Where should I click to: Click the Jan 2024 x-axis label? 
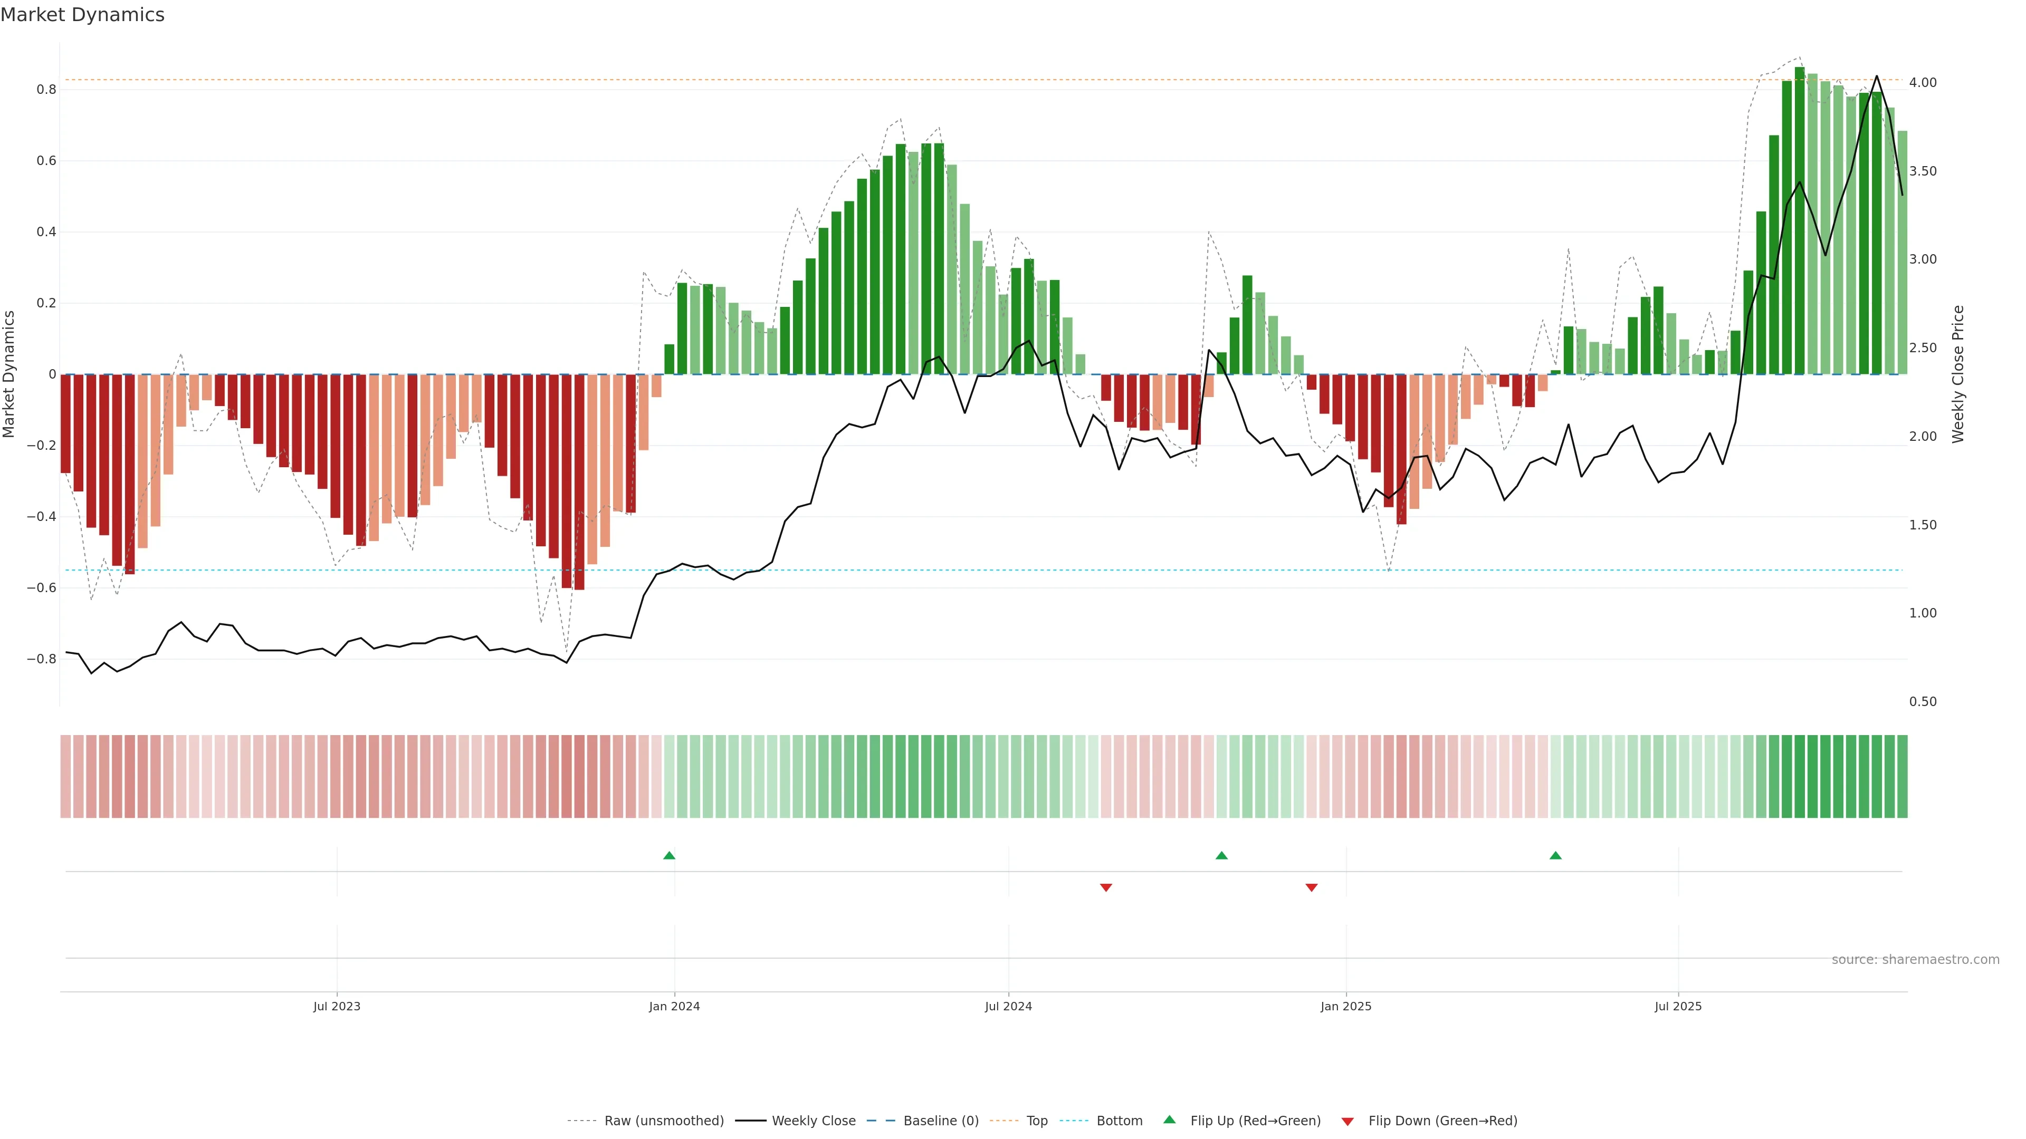tap(674, 1006)
